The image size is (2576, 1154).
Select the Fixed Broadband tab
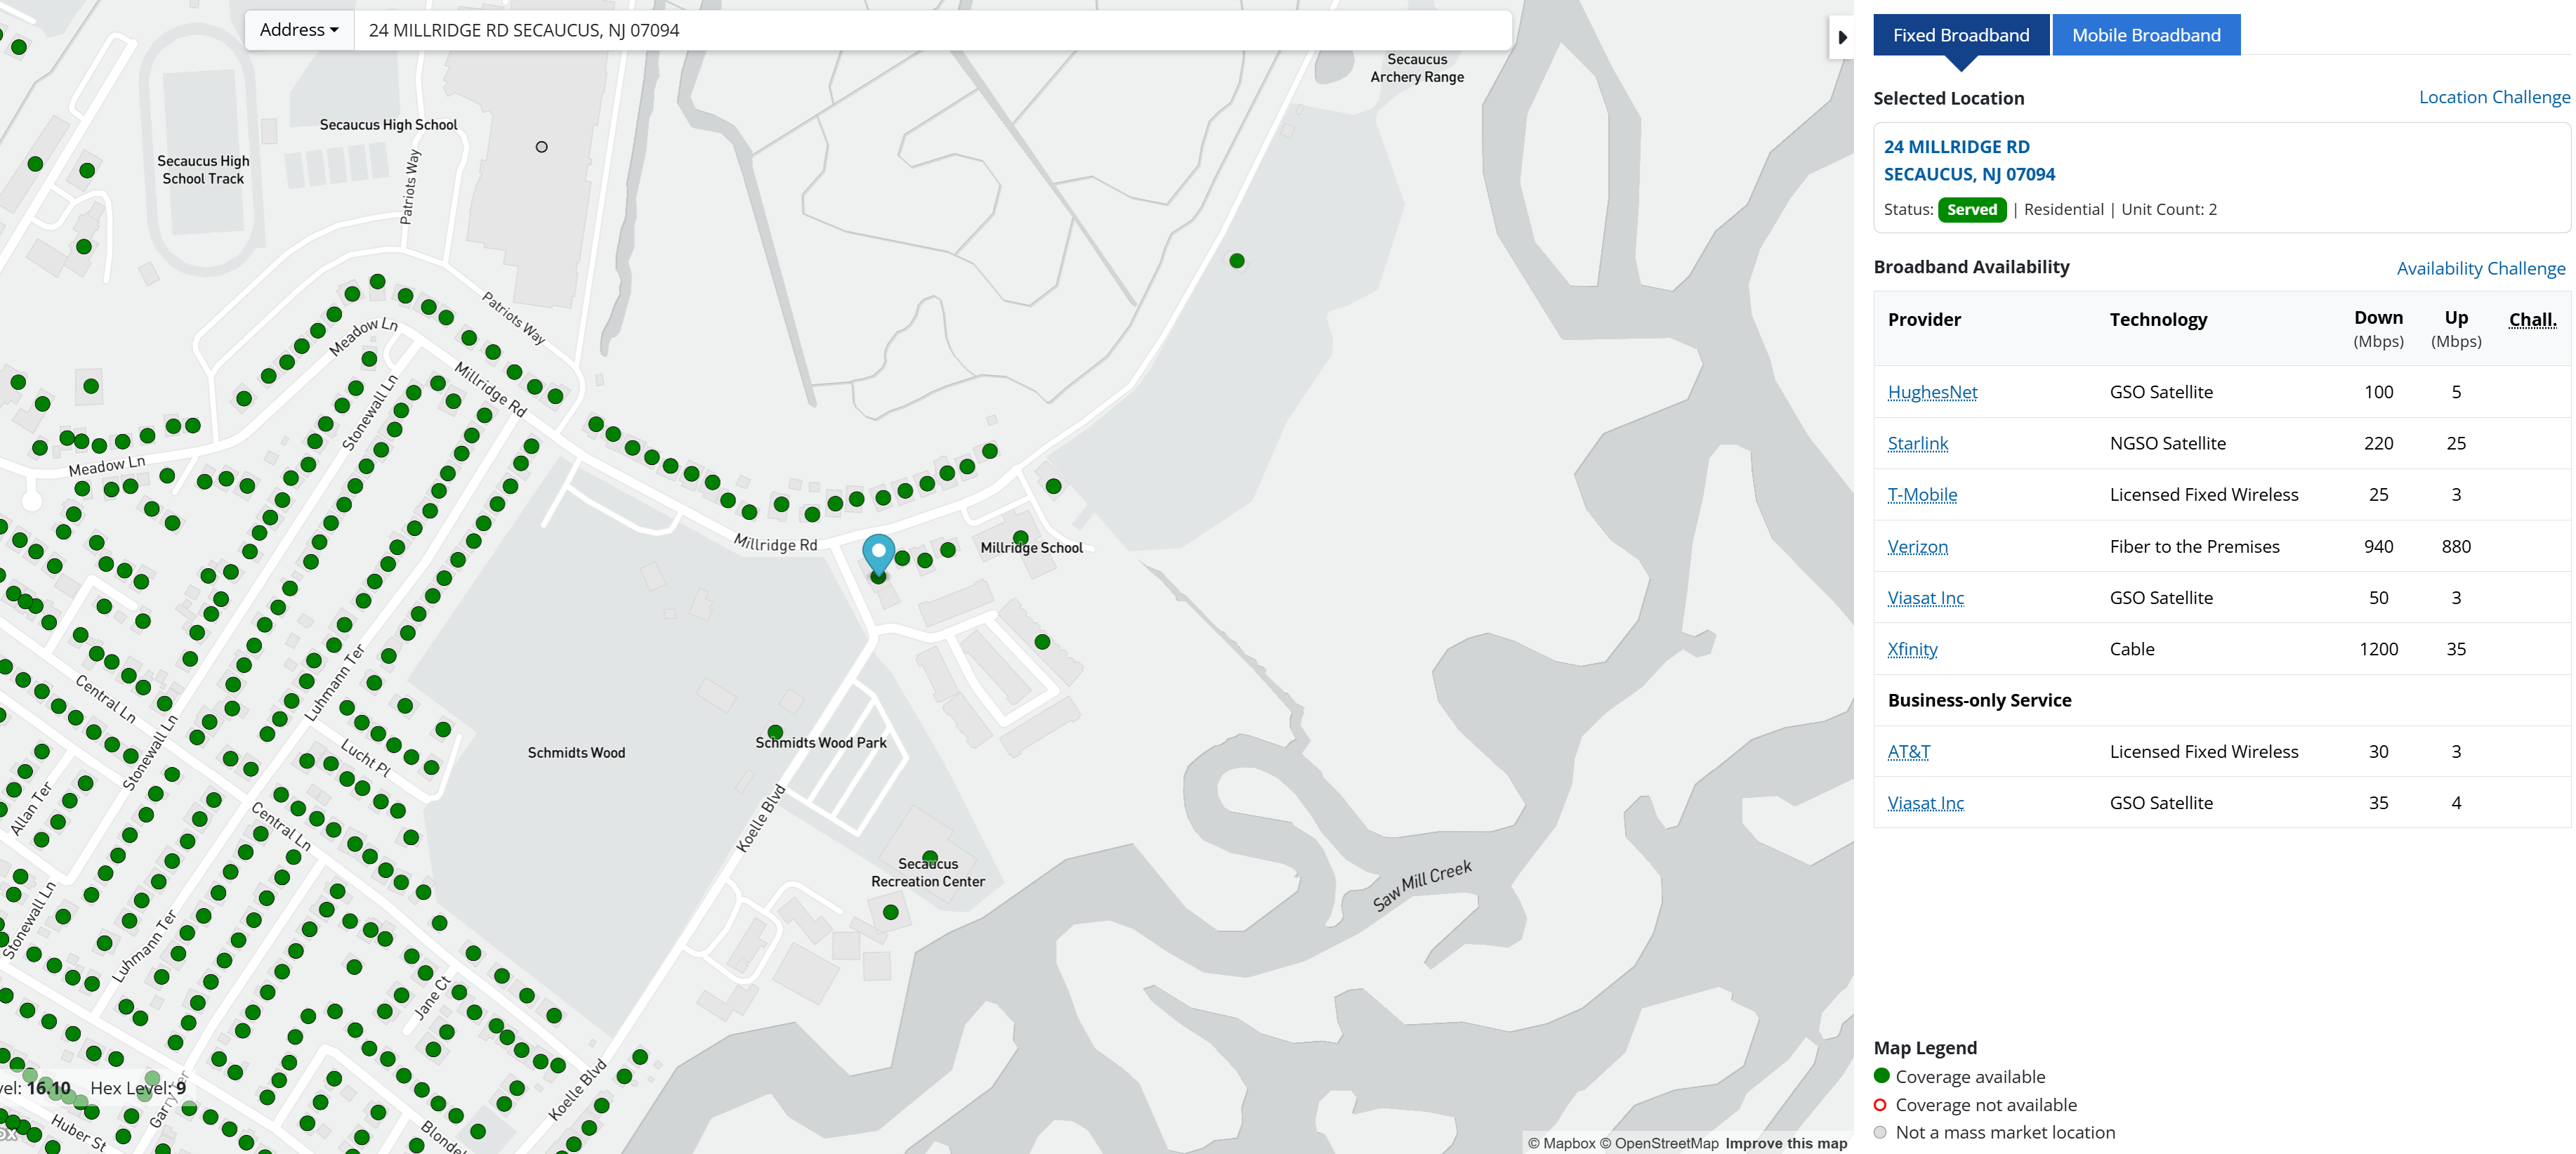pos(1960,35)
